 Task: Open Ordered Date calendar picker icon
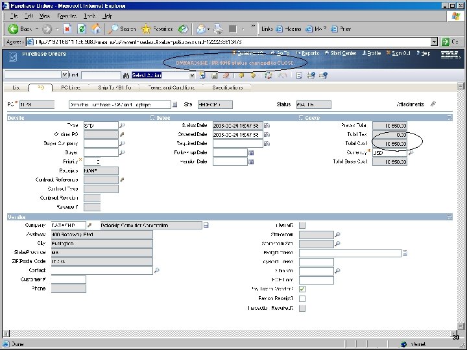point(267,135)
